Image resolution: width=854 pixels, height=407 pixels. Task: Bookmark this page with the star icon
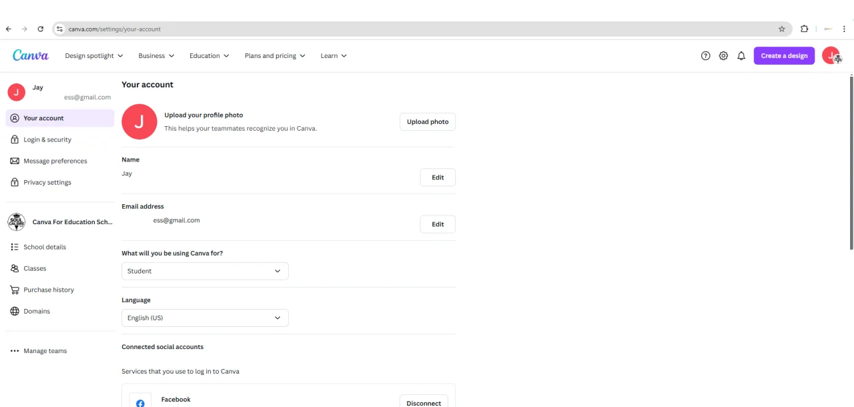pos(782,29)
